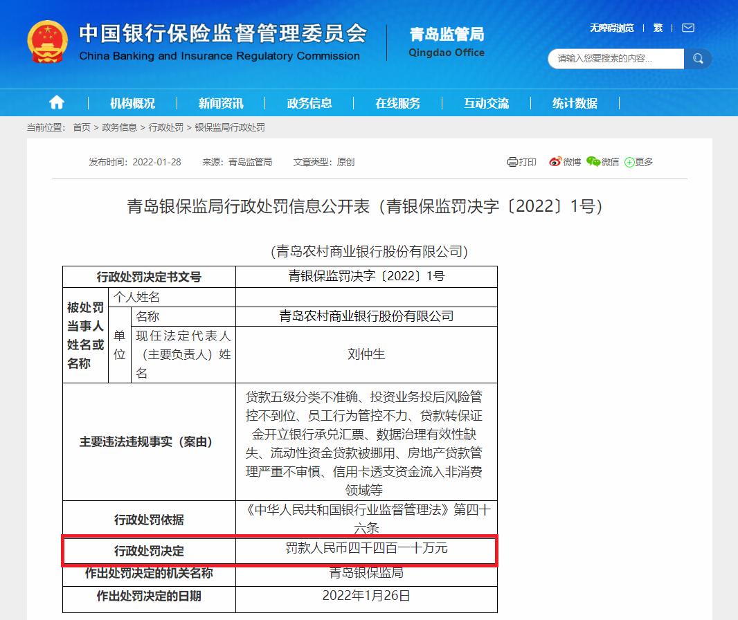Click the 文章类型：原创 text
This screenshot has height=620, width=738.
[324, 162]
